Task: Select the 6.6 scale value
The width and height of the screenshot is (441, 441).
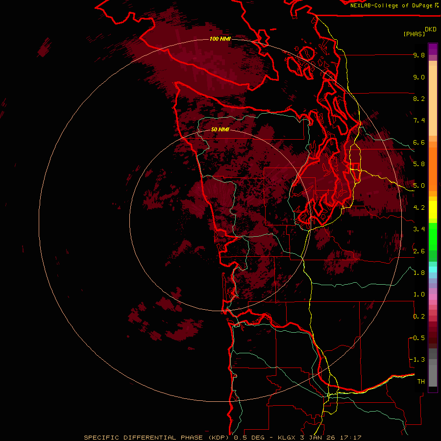Action: click(x=419, y=142)
